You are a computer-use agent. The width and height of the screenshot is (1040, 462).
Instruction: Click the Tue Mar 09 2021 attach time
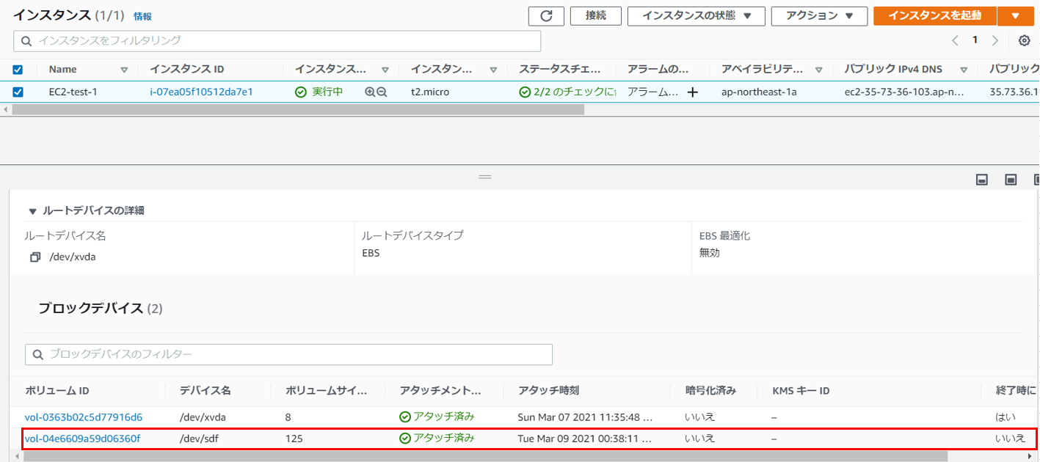tap(586, 439)
